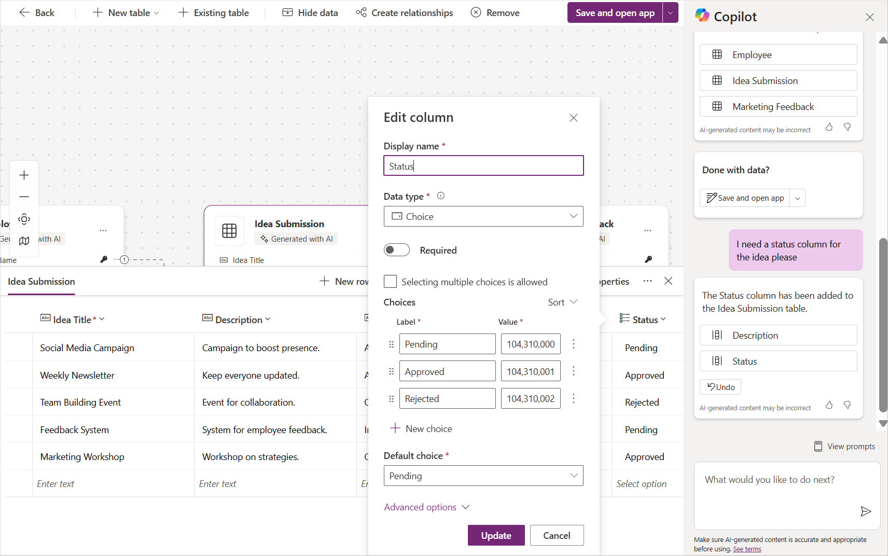
Task: Click the Copilot pane vertical scrollbar
Action: tap(883, 325)
